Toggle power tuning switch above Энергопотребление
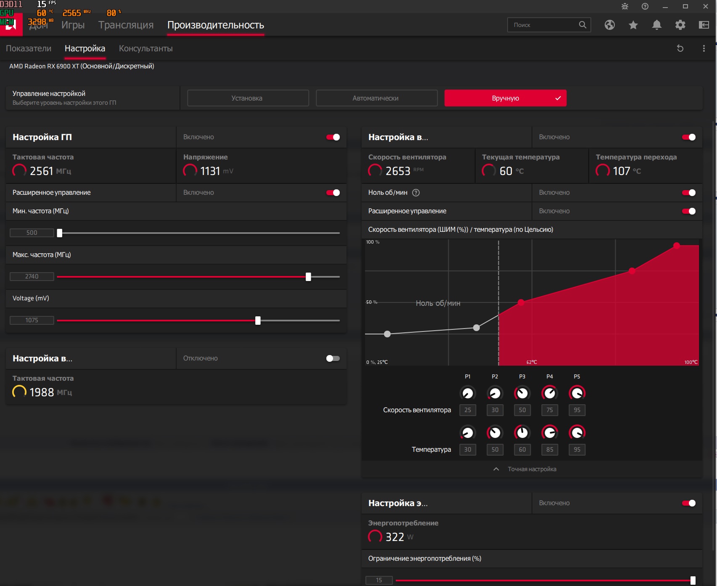Image resolution: width=717 pixels, height=586 pixels. 689,503
